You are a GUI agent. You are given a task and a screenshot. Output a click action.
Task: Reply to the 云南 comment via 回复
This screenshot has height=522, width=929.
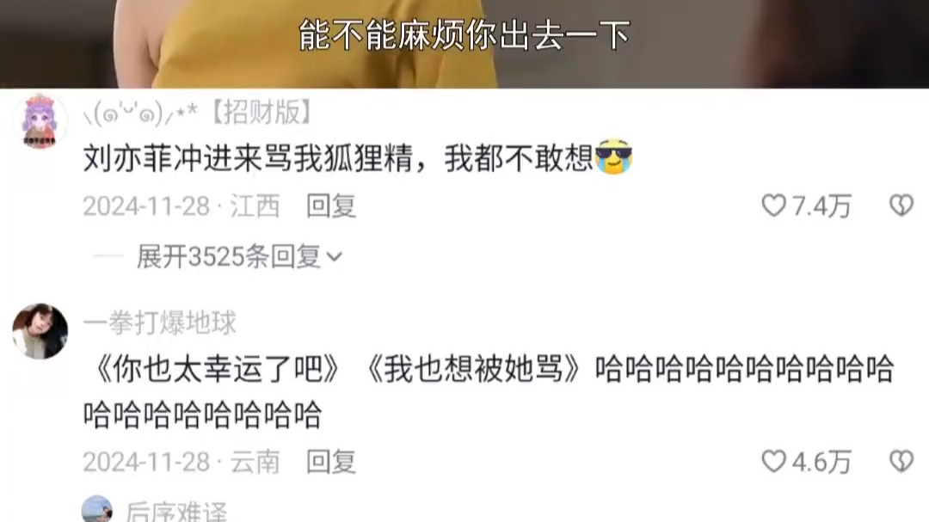point(330,462)
